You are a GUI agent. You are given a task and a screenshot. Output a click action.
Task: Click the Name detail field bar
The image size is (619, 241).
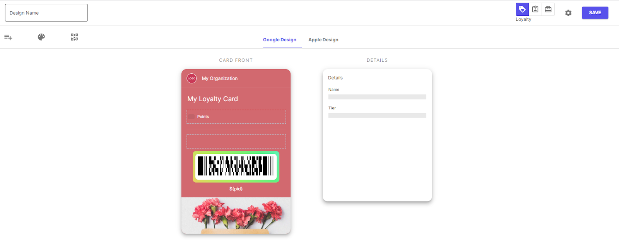(377, 97)
